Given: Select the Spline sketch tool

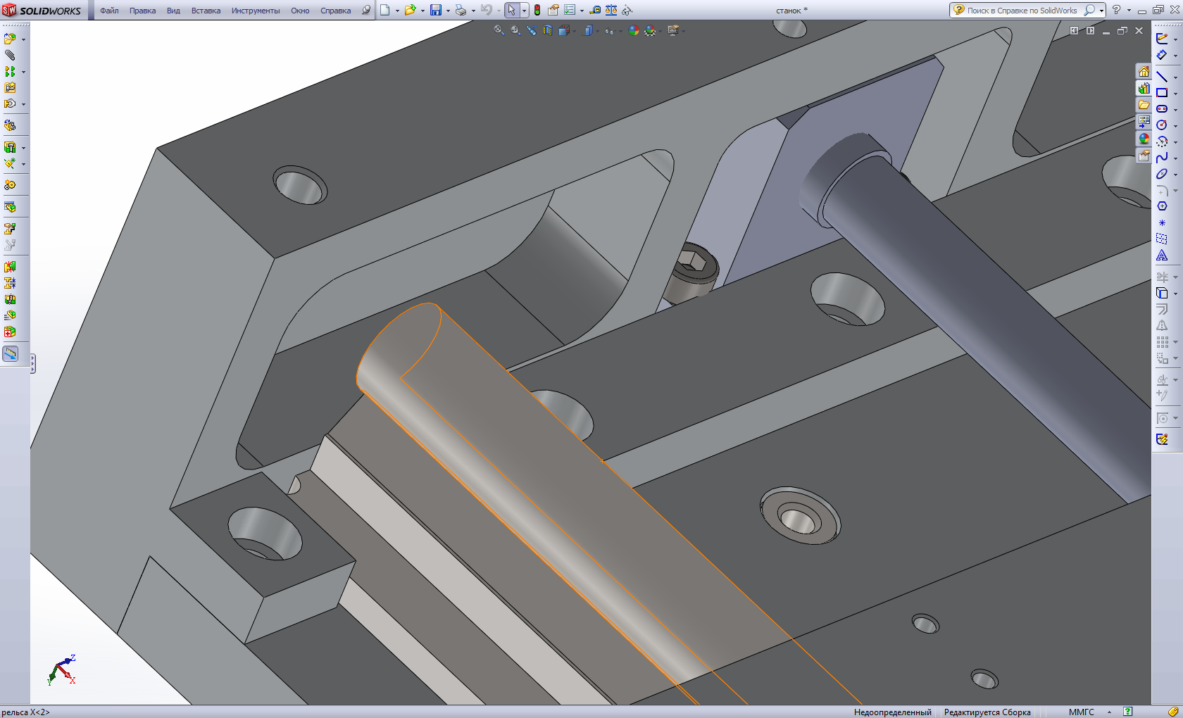Looking at the screenshot, I should pos(1162,158).
